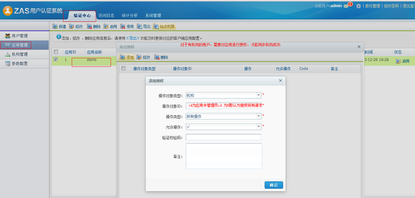415x198 pixels.
Task: Click 添加 in the 站点授权 dialog
Action: pos(127,57)
